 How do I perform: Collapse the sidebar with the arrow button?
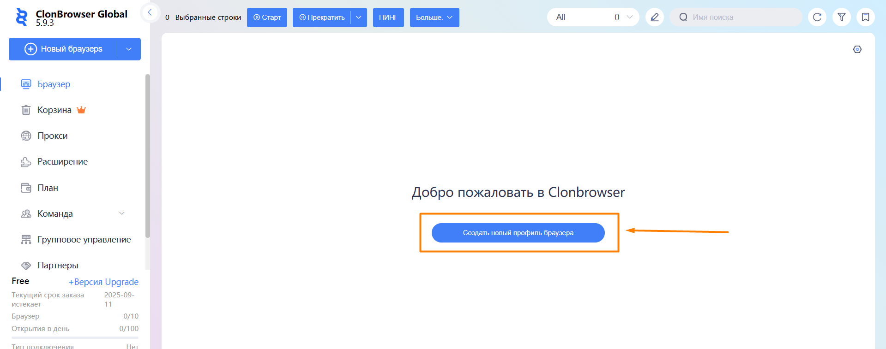(x=150, y=12)
